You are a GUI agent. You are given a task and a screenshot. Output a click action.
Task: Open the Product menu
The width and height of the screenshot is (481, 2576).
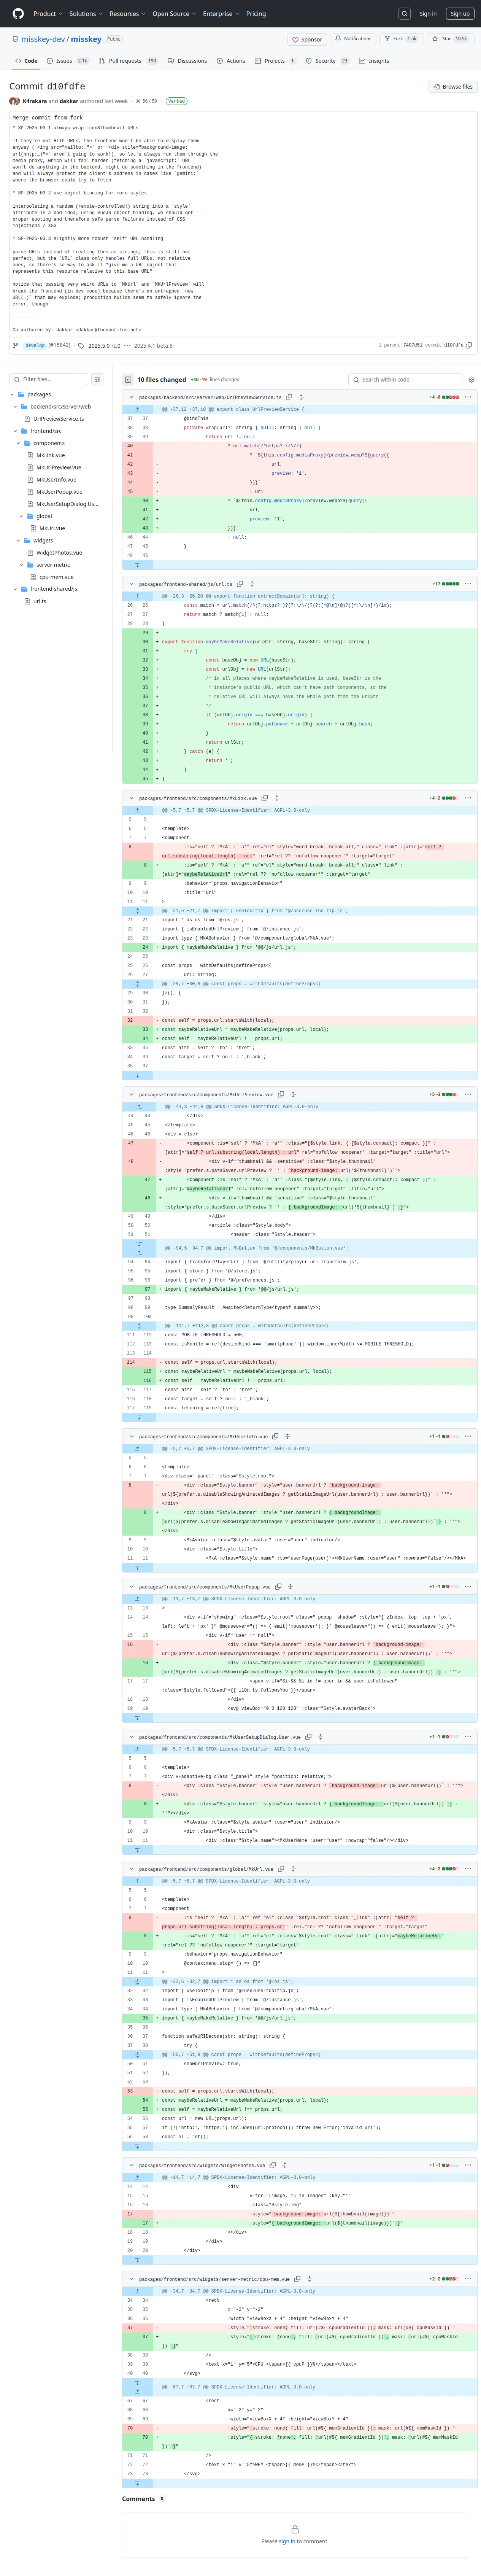(48, 14)
